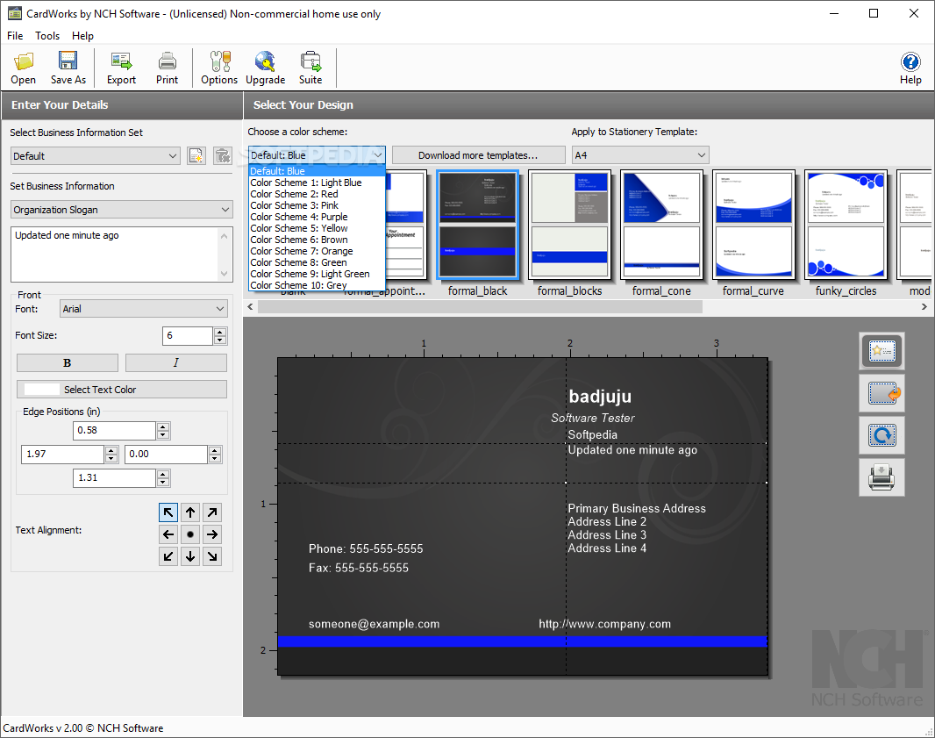Screen dimensions: 935x738
Task: Click the rotate card refresh icon
Action: [x=881, y=435]
